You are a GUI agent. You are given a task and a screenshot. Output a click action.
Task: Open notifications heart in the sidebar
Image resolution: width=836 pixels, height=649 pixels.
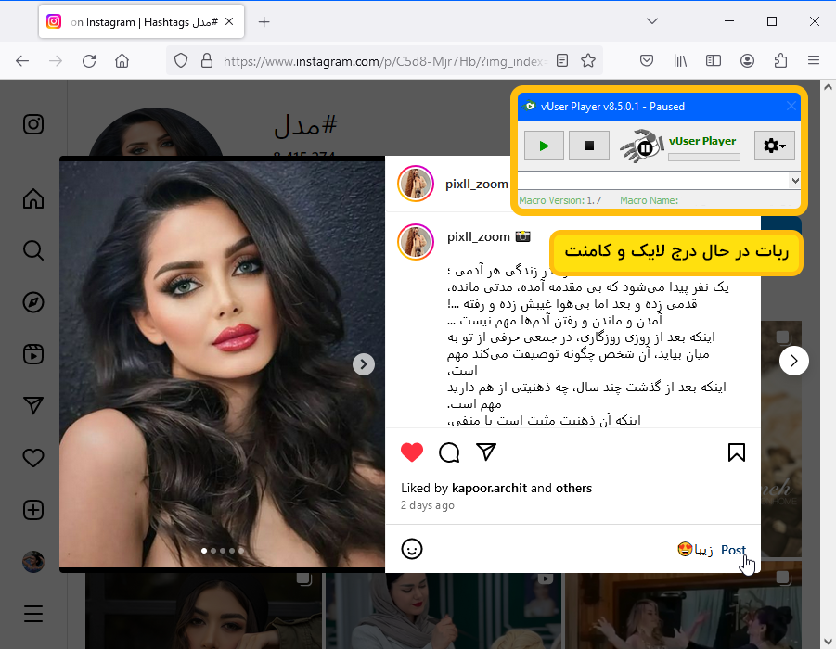33,458
